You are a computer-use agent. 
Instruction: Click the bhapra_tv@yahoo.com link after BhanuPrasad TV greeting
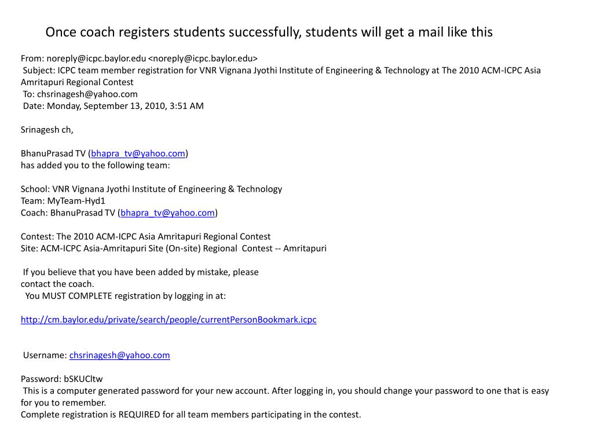(138, 154)
